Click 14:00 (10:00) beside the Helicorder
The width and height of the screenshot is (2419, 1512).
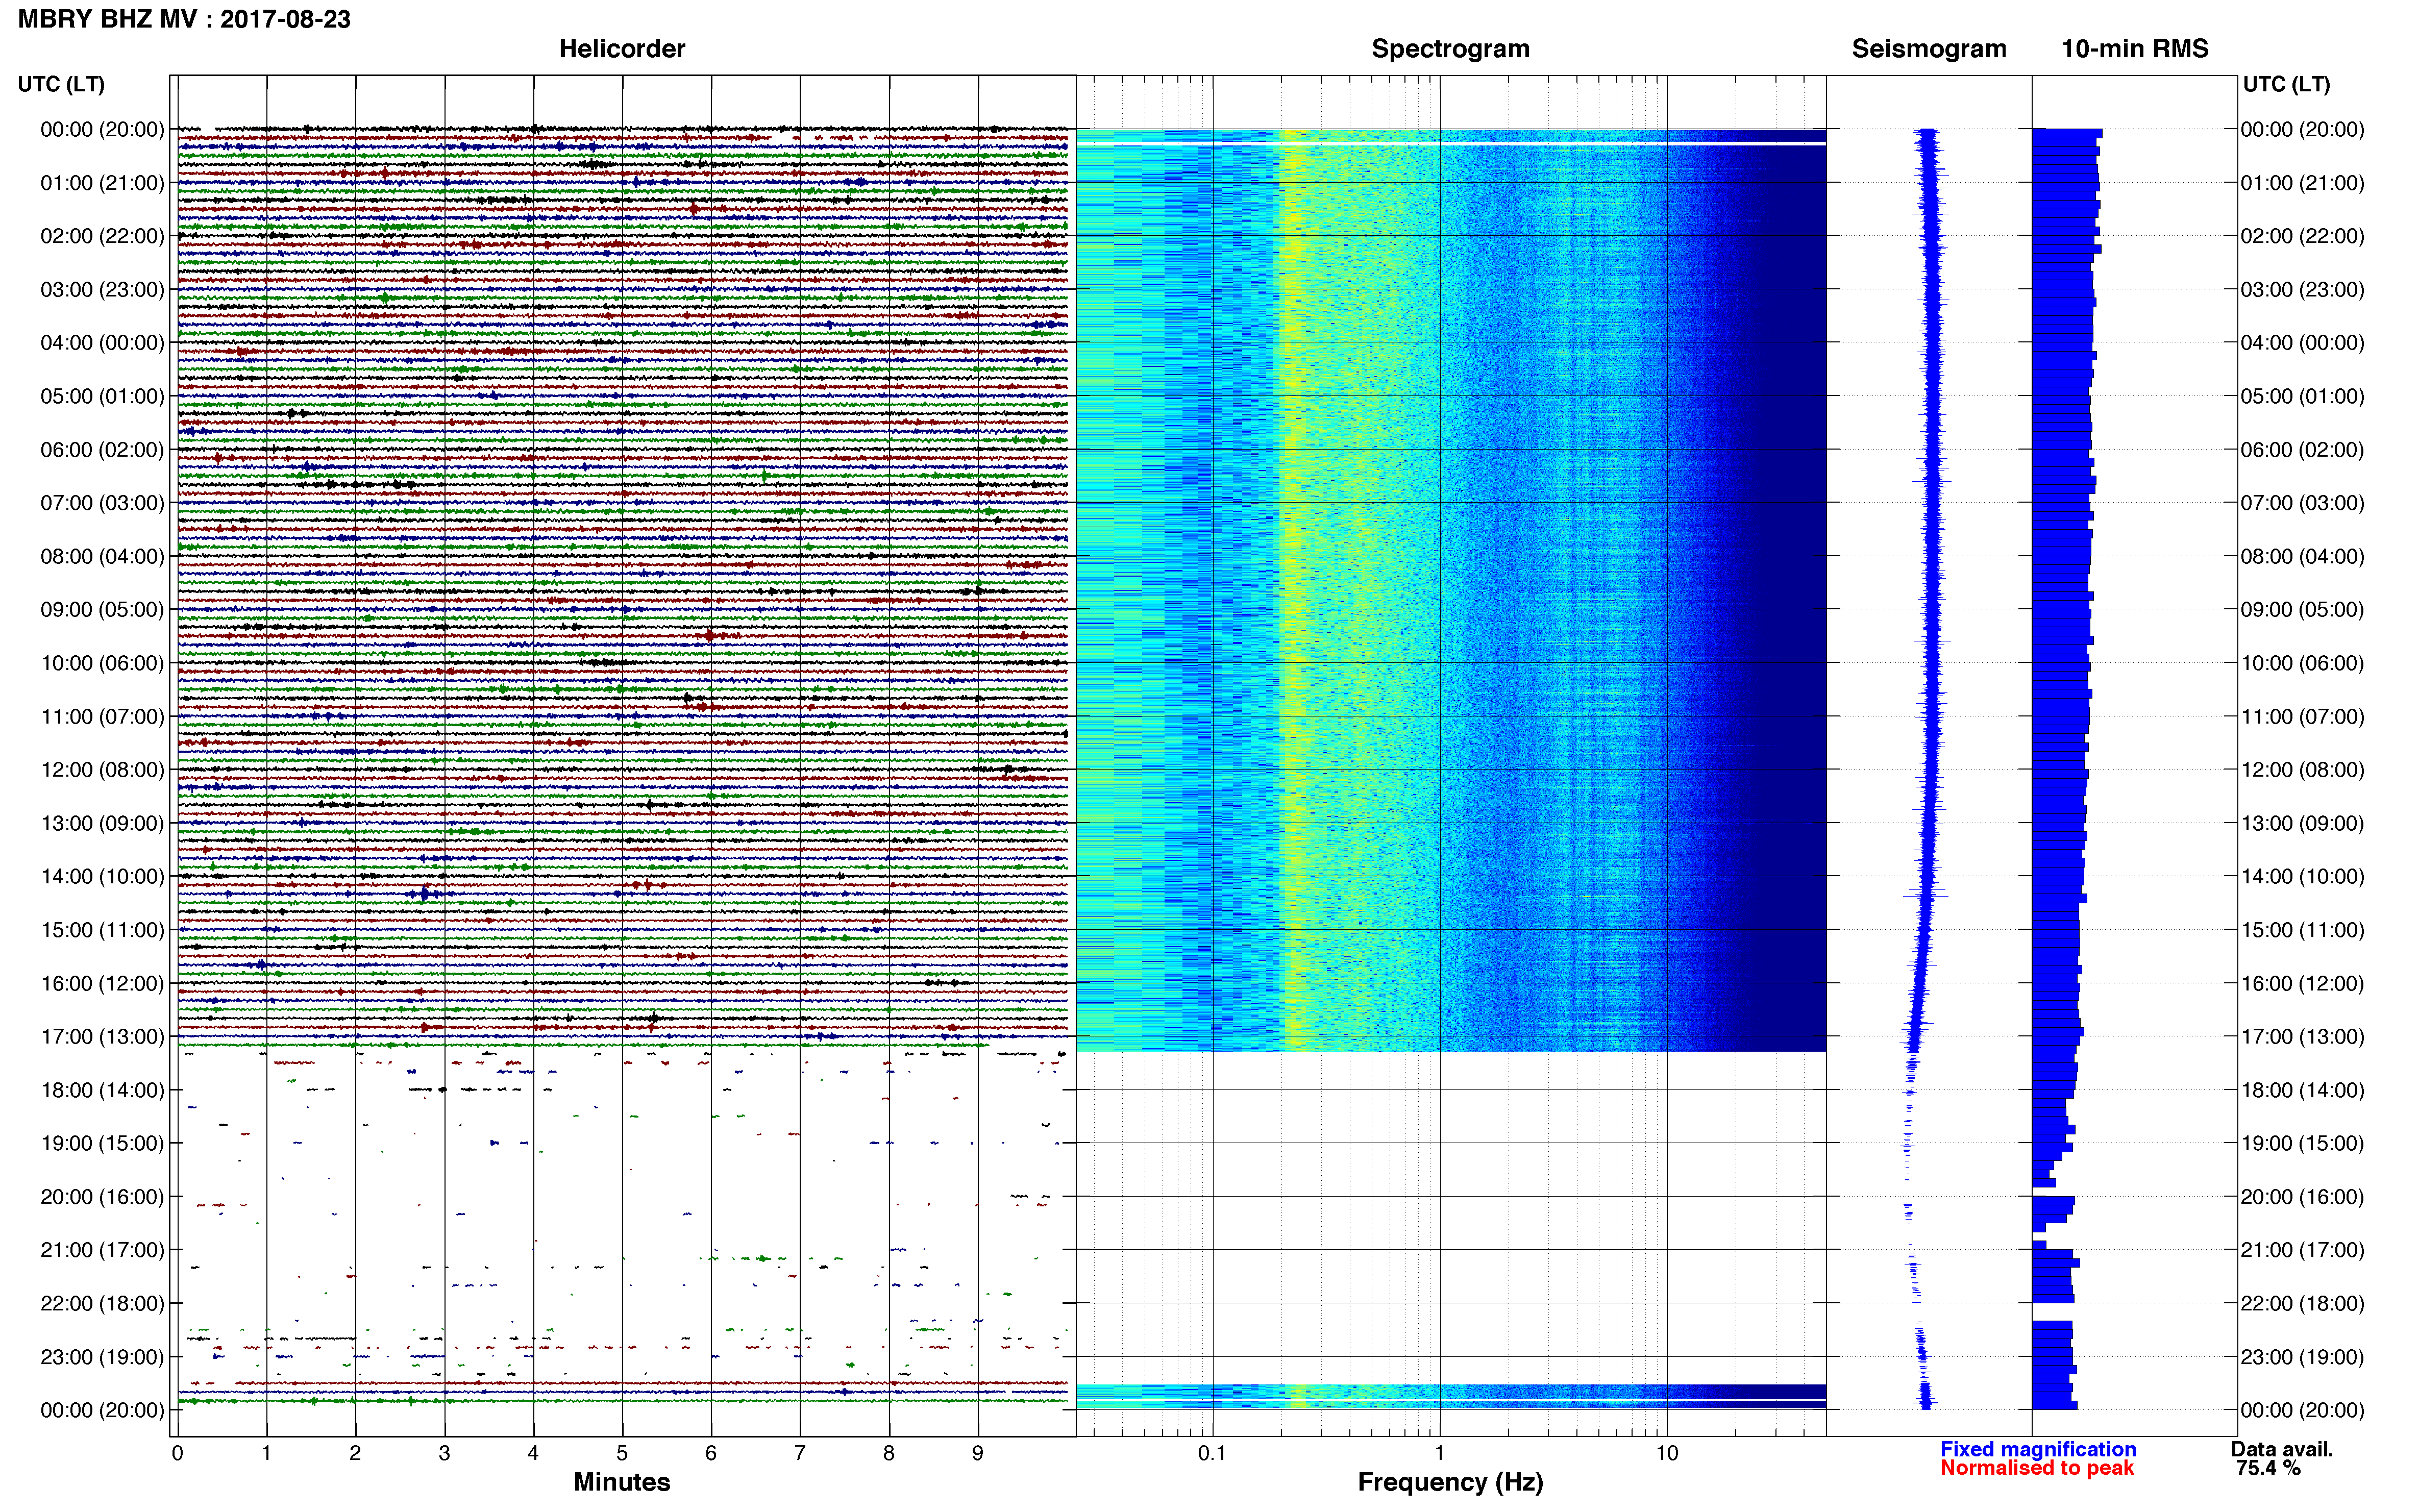coord(102,876)
